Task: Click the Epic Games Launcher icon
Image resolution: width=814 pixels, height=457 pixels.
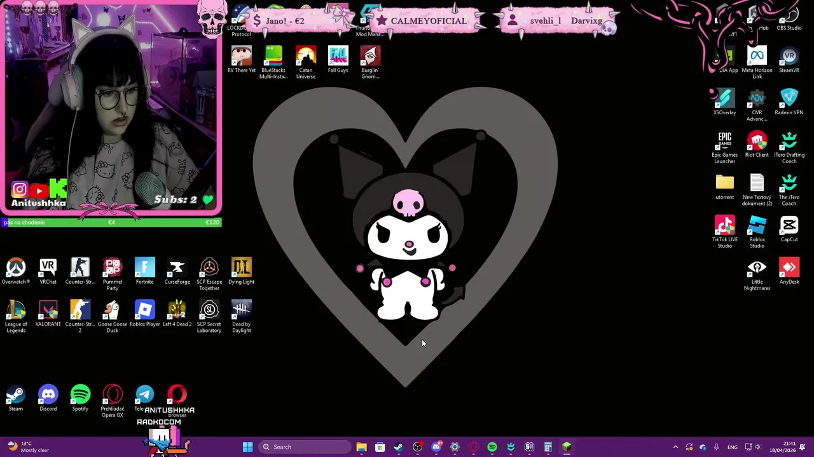Action: [x=724, y=147]
